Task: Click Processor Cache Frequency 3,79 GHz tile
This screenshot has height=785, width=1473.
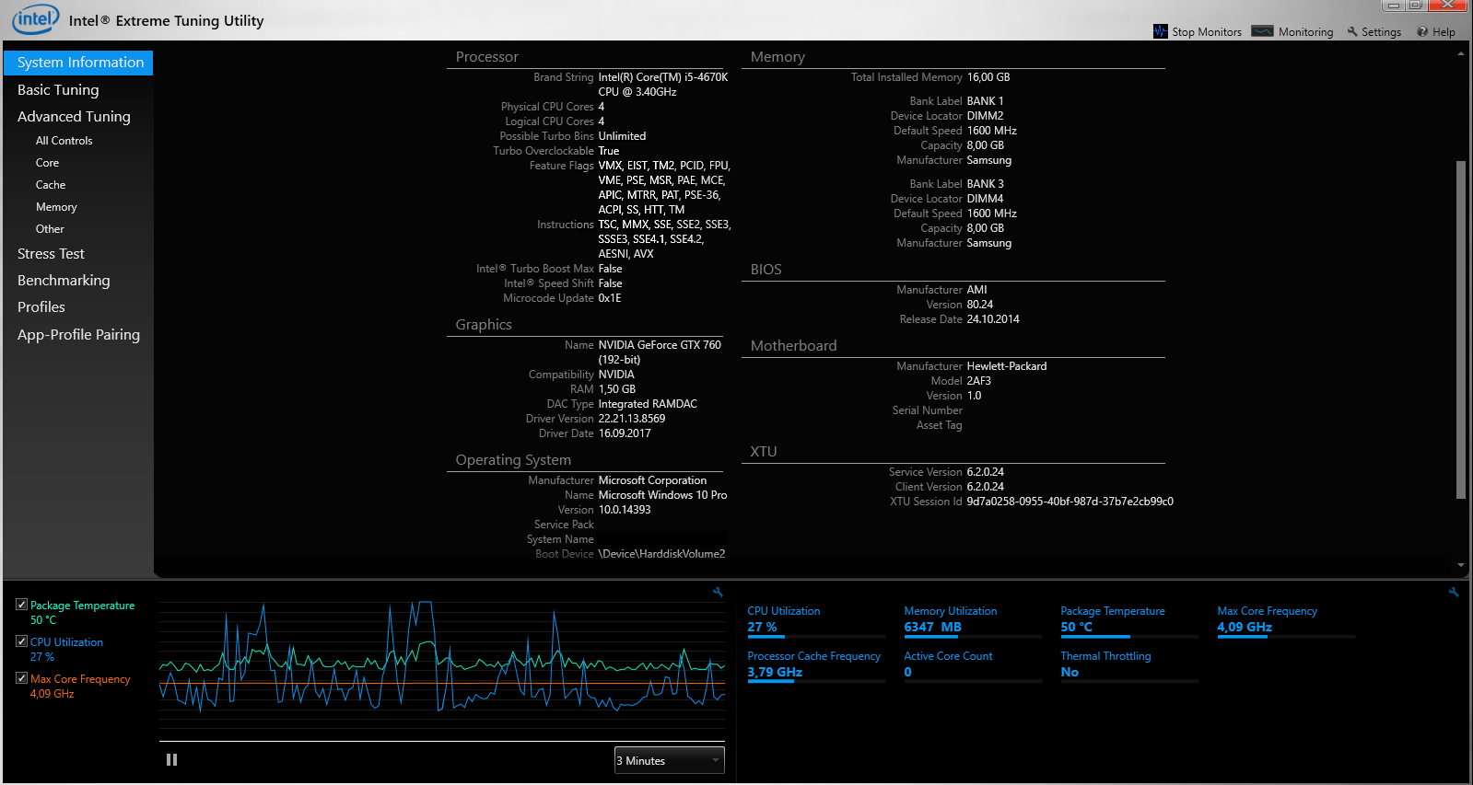Action: [x=815, y=664]
